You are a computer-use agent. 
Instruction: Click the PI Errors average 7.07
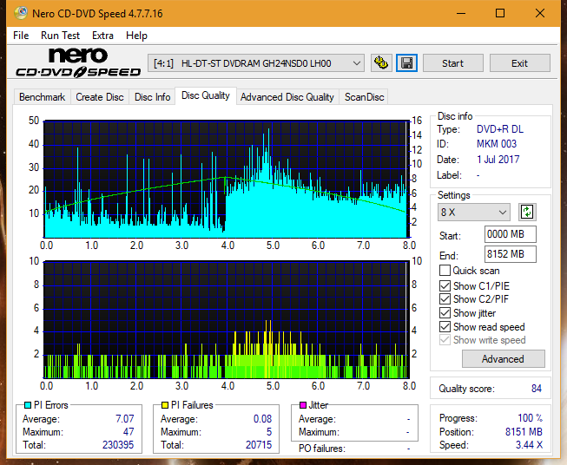[125, 418]
